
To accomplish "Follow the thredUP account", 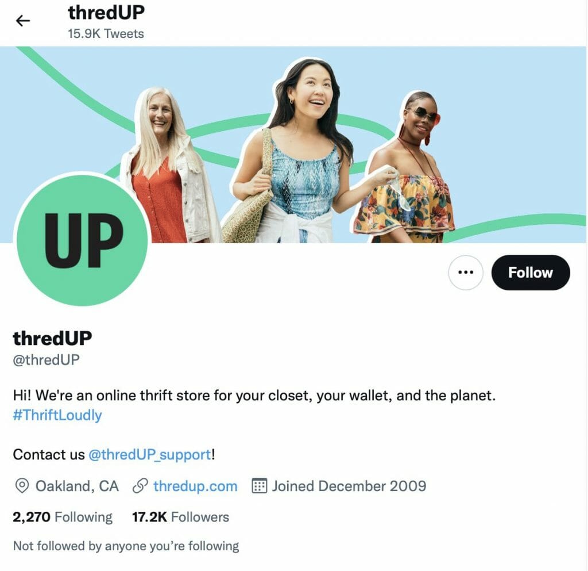I will [530, 272].
